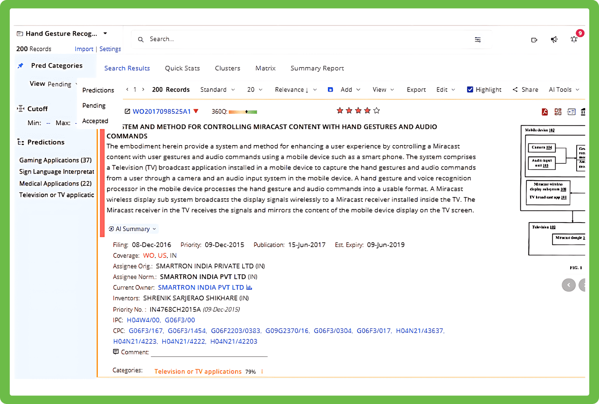This screenshot has height=404, width=599.
Task: Open the 20 per page dropdown
Action: pos(255,90)
